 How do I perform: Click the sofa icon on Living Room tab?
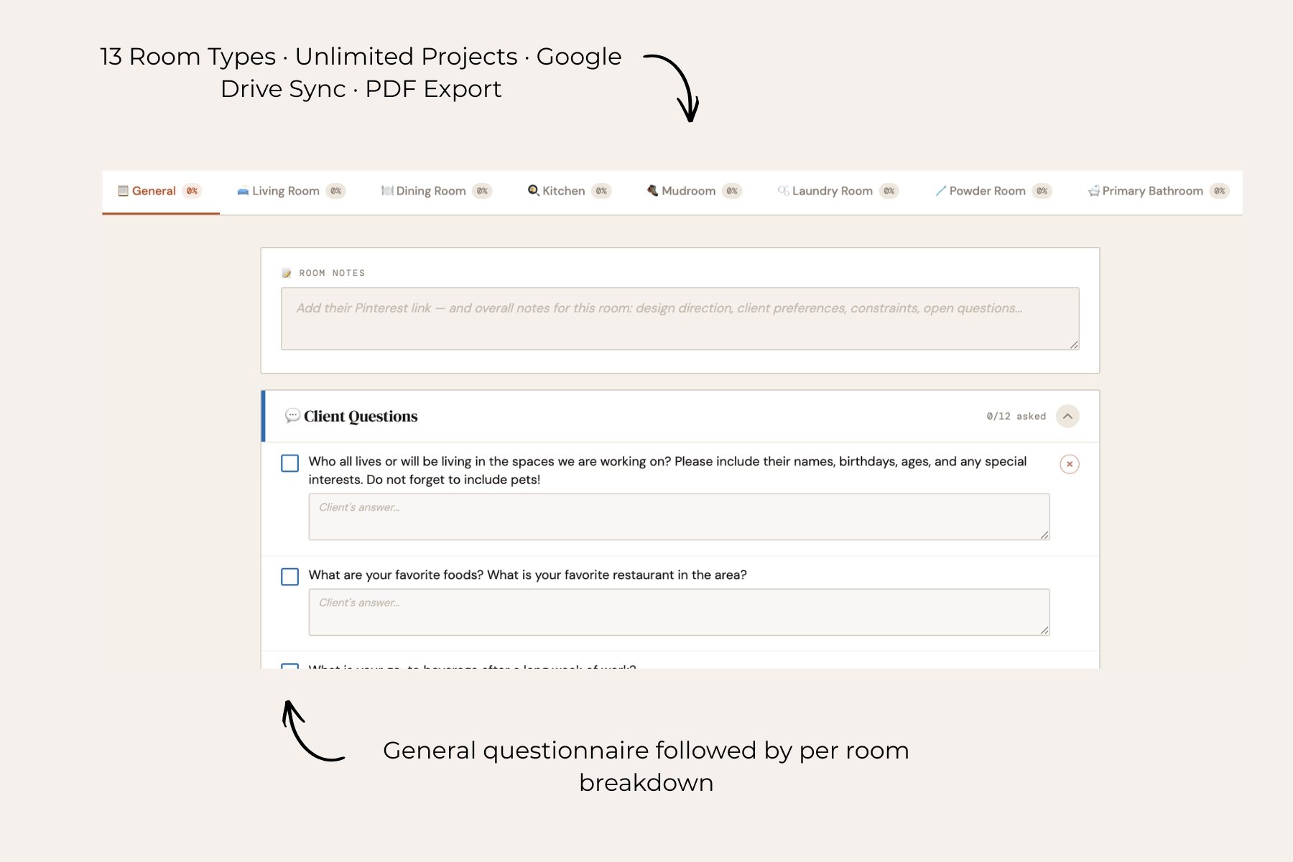coord(243,191)
